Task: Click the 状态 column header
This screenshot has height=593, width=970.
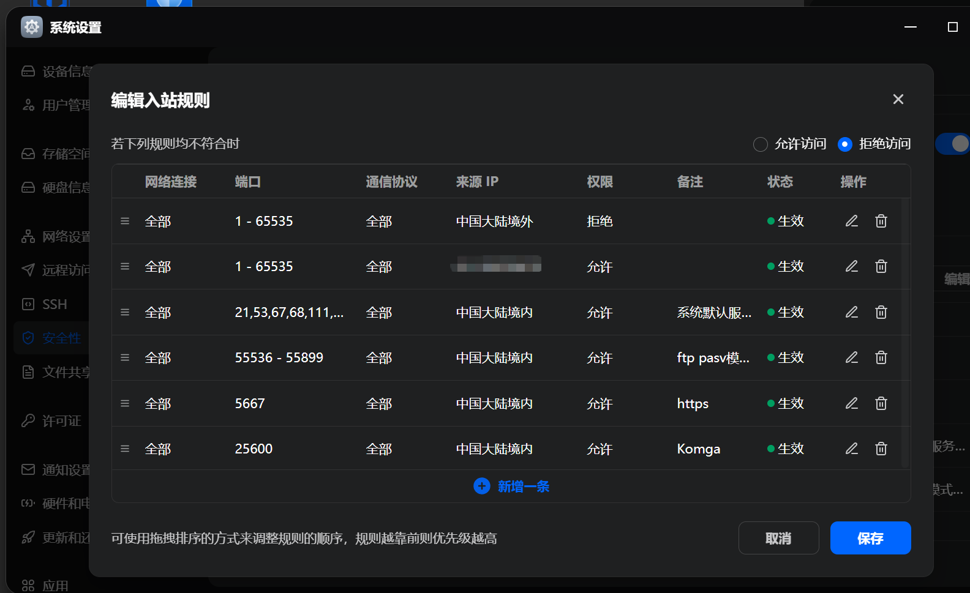Action: 780,182
